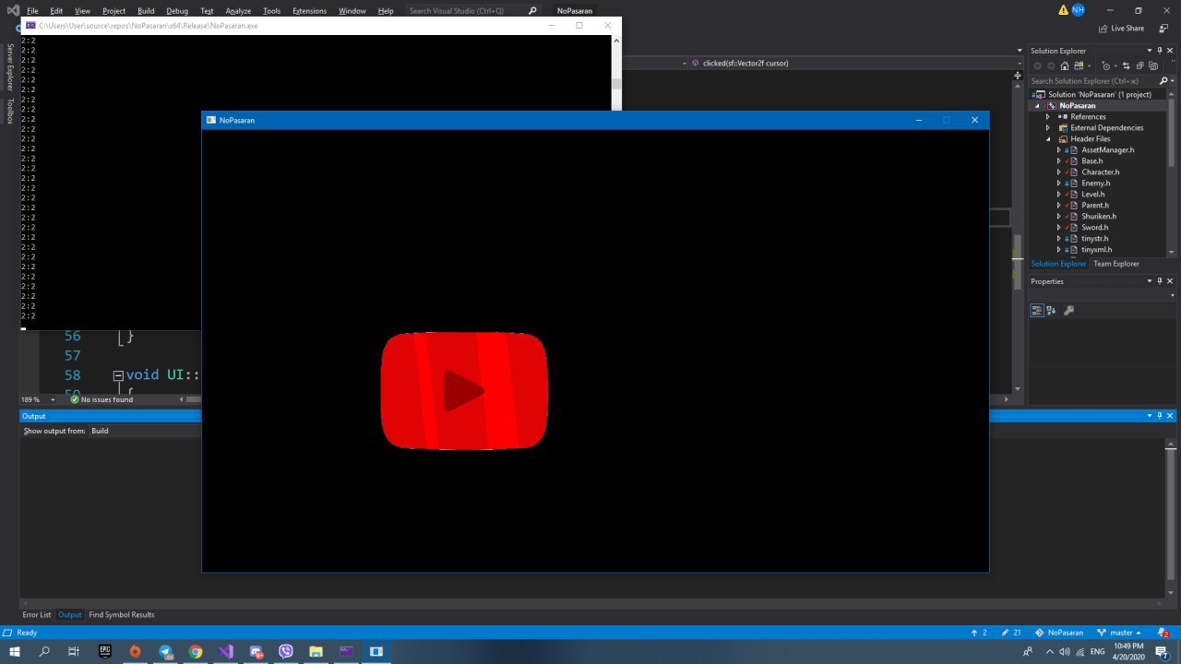Screen dimensions: 1181x664
Task: Expand the tinystr.h item arrow
Action: (x=1059, y=239)
